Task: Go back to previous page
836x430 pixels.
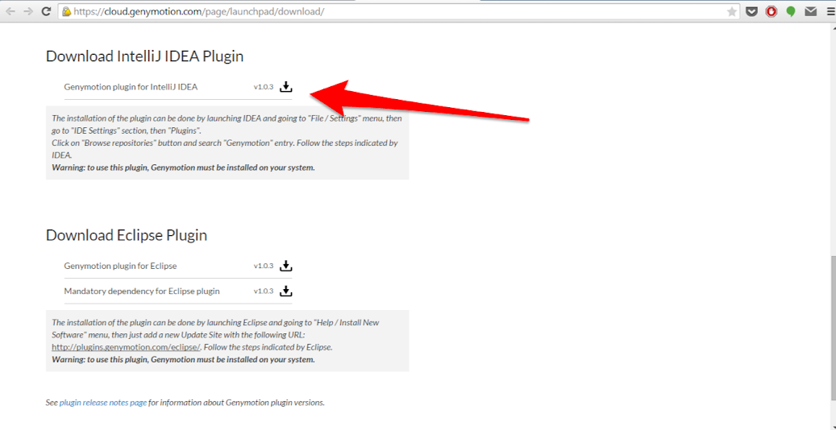Action: (10, 11)
